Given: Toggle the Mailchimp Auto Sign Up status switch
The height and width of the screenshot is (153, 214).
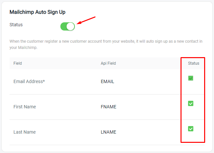Looking at the screenshot, I should (68, 26).
